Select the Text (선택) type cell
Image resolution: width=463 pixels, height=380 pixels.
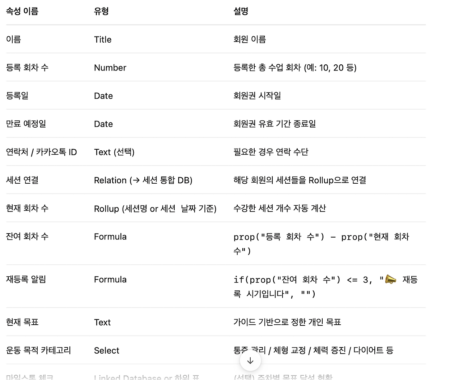point(114,152)
